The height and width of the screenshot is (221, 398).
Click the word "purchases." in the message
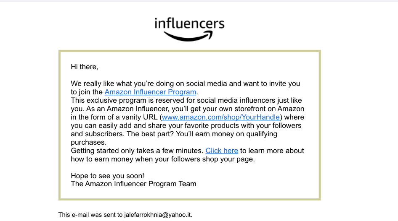click(x=89, y=142)
